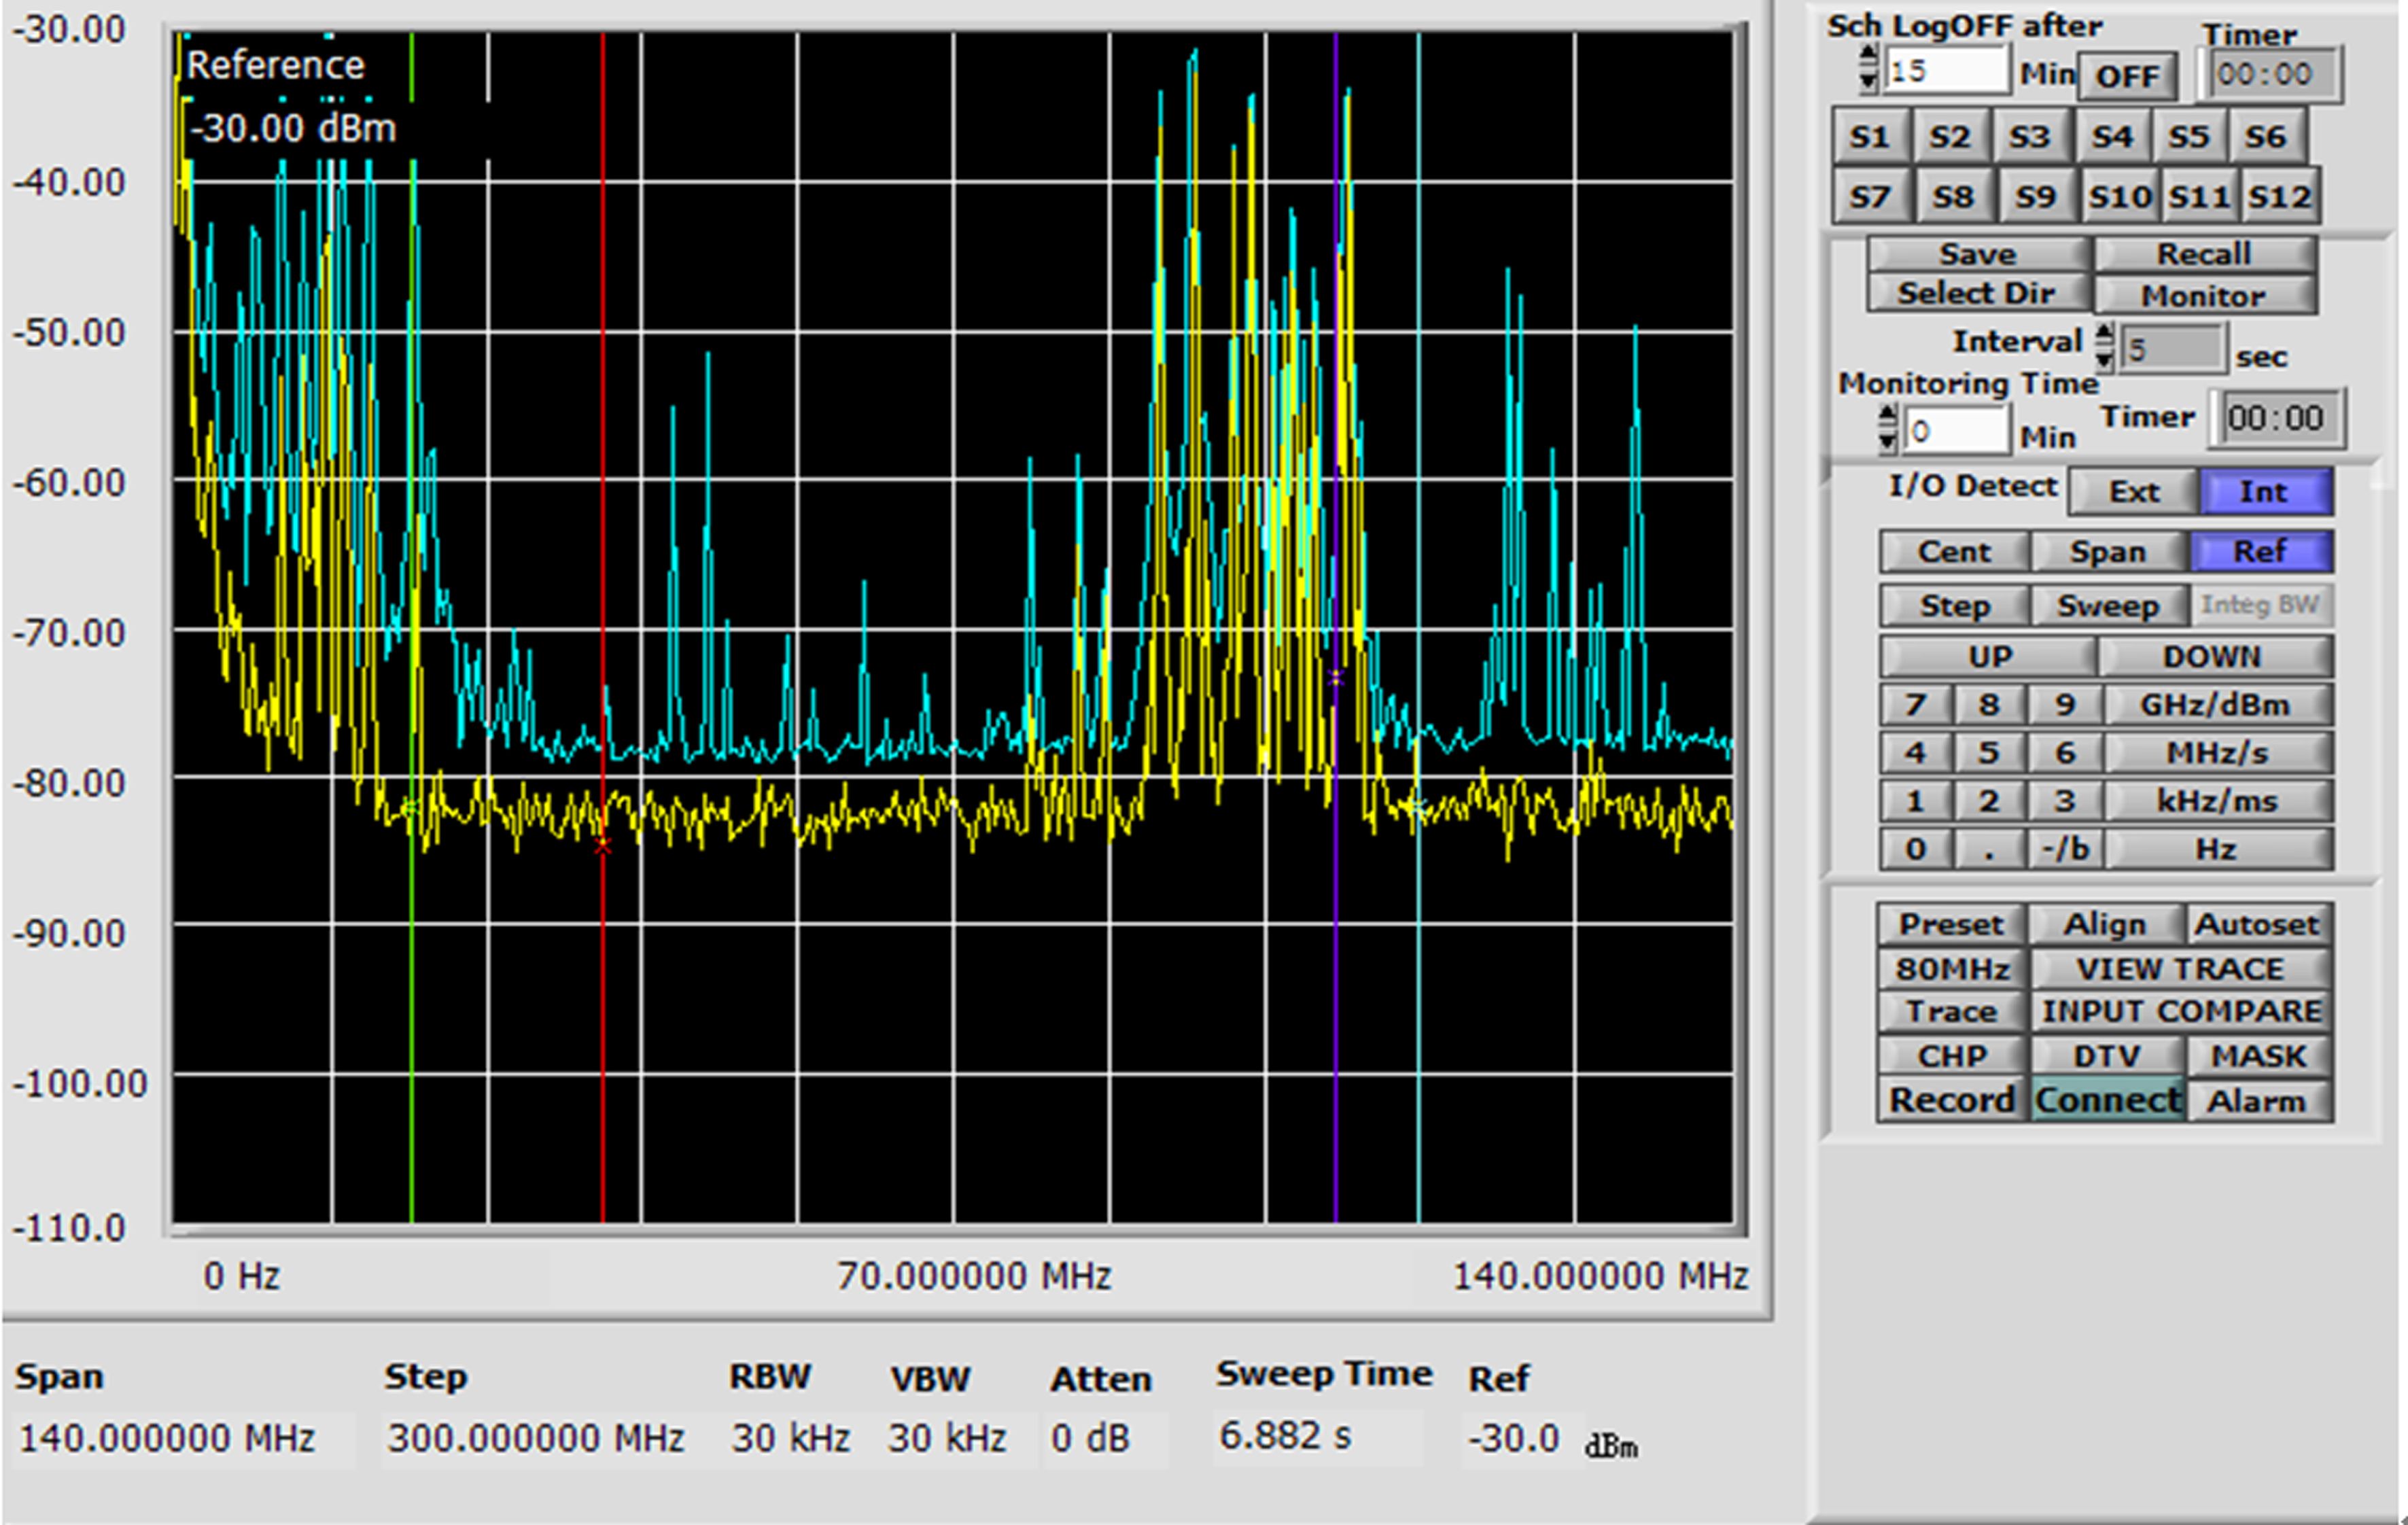The width and height of the screenshot is (2408, 1525).
Task: Switch I/O Detect to Ext
Action: (x=2133, y=492)
